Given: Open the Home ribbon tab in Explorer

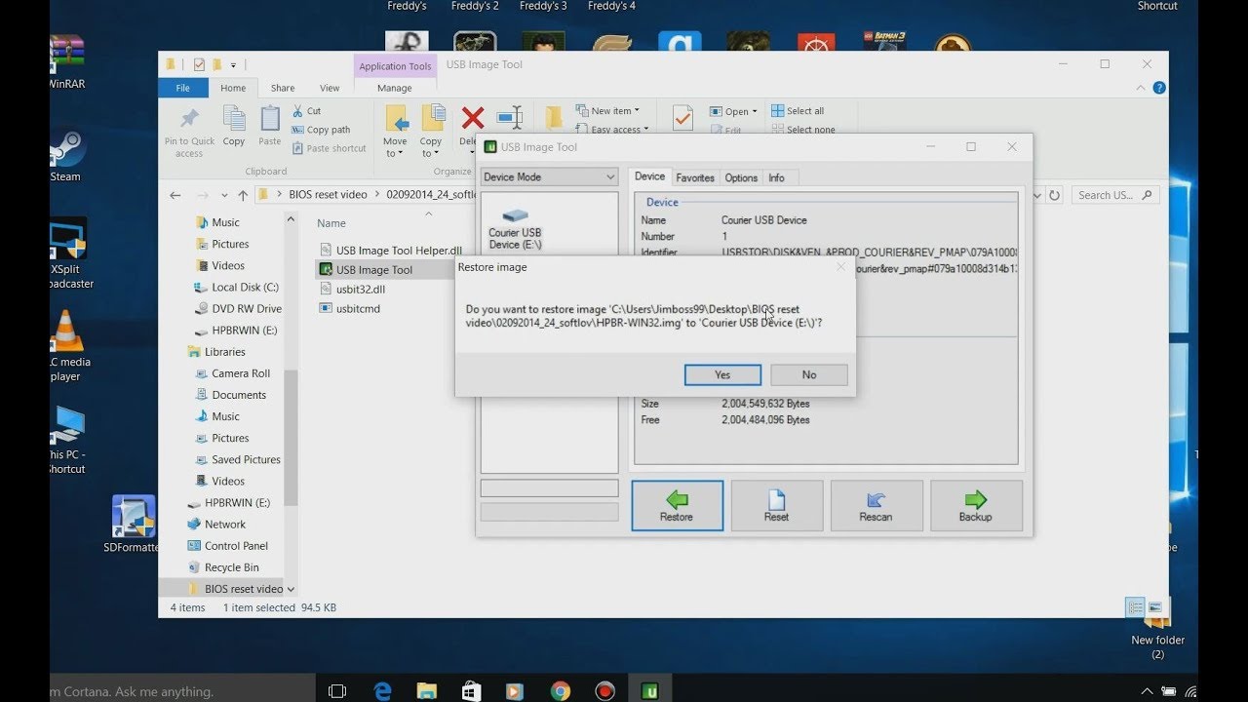Looking at the screenshot, I should (233, 88).
